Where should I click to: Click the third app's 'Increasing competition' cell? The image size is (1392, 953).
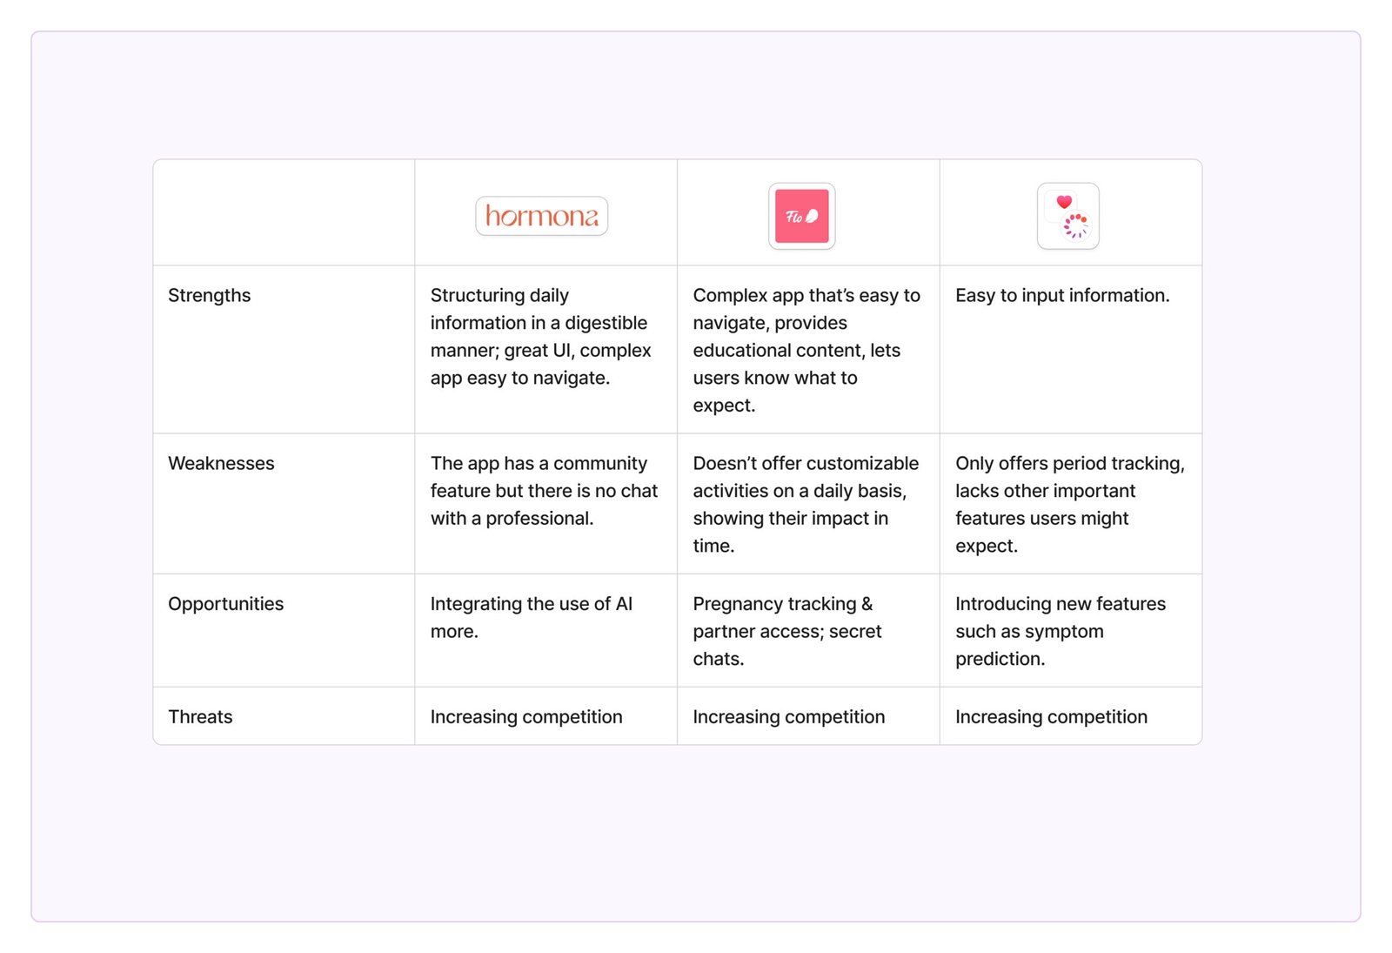pos(1051,717)
